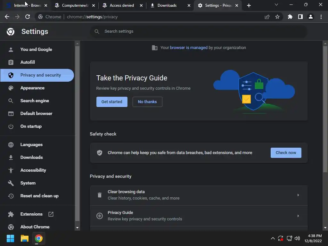328x246 pixels.
Task: Open Accessibility settings
Action: 37,170
